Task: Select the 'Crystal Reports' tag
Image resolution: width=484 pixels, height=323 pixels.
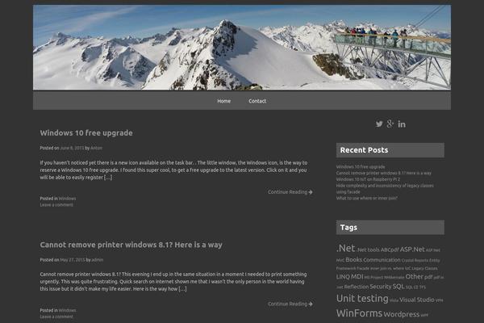Action: coord(415,260)
